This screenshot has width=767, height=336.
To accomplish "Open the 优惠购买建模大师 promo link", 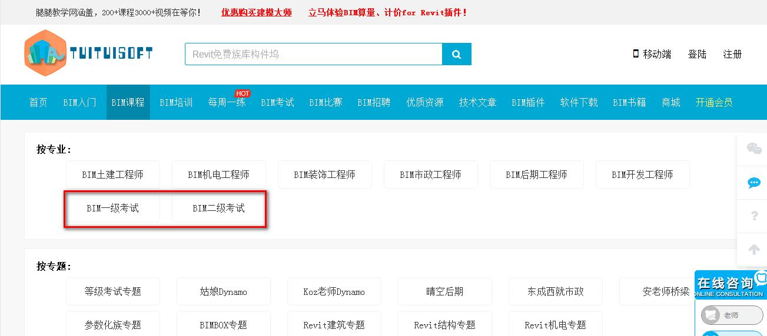I will point(256,12).
